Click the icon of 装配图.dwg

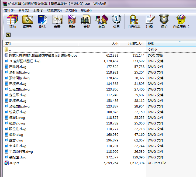pos(6,157)
